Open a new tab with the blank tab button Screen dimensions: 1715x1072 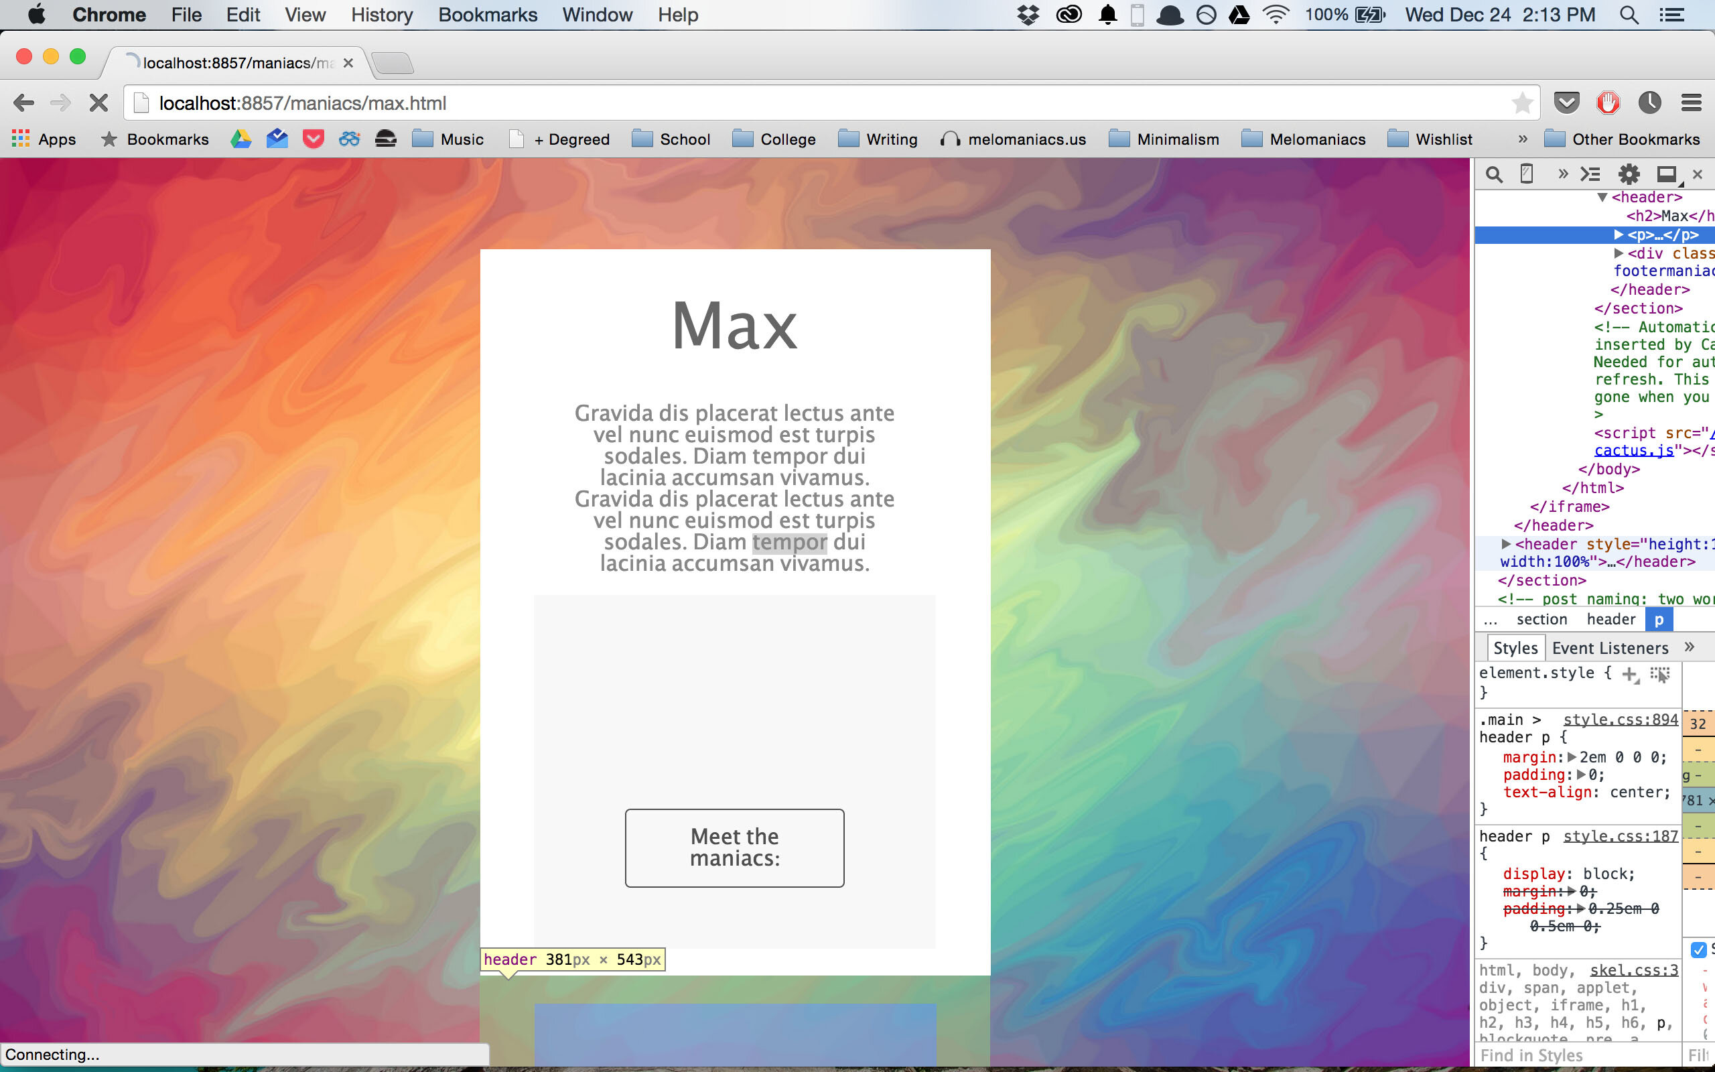point(392,63)
